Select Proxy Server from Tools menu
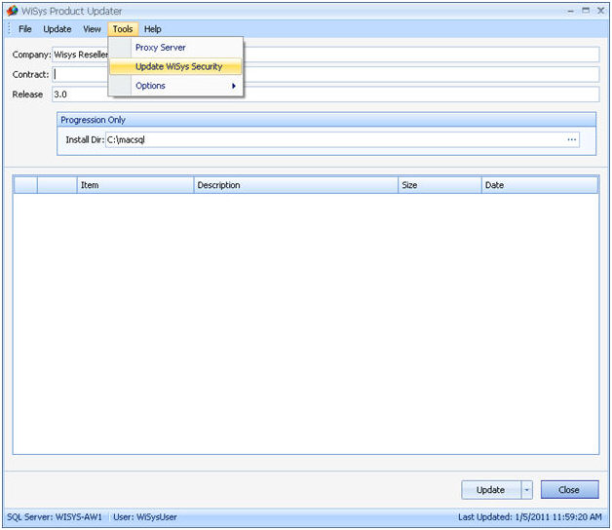Viewport: 612px width, 530px height. click(161, 48)
